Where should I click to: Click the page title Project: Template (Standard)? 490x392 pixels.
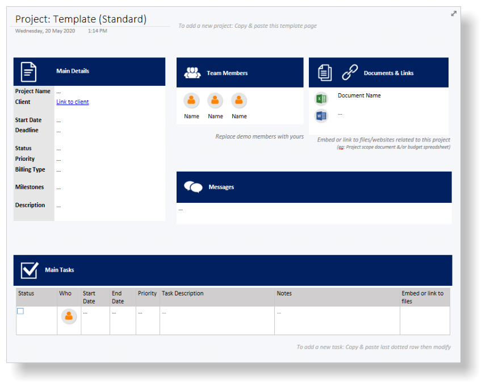point(81,19)
